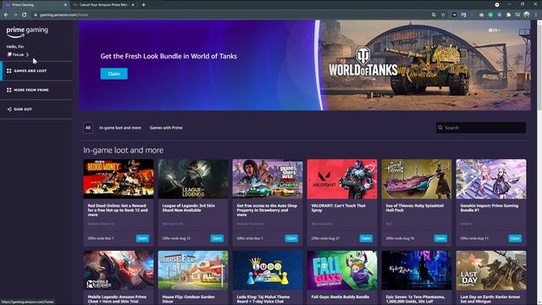542x305 pixels.
Task: Switch to the Cancel Your Amazon Prime tab
Action: click(103, 5)
